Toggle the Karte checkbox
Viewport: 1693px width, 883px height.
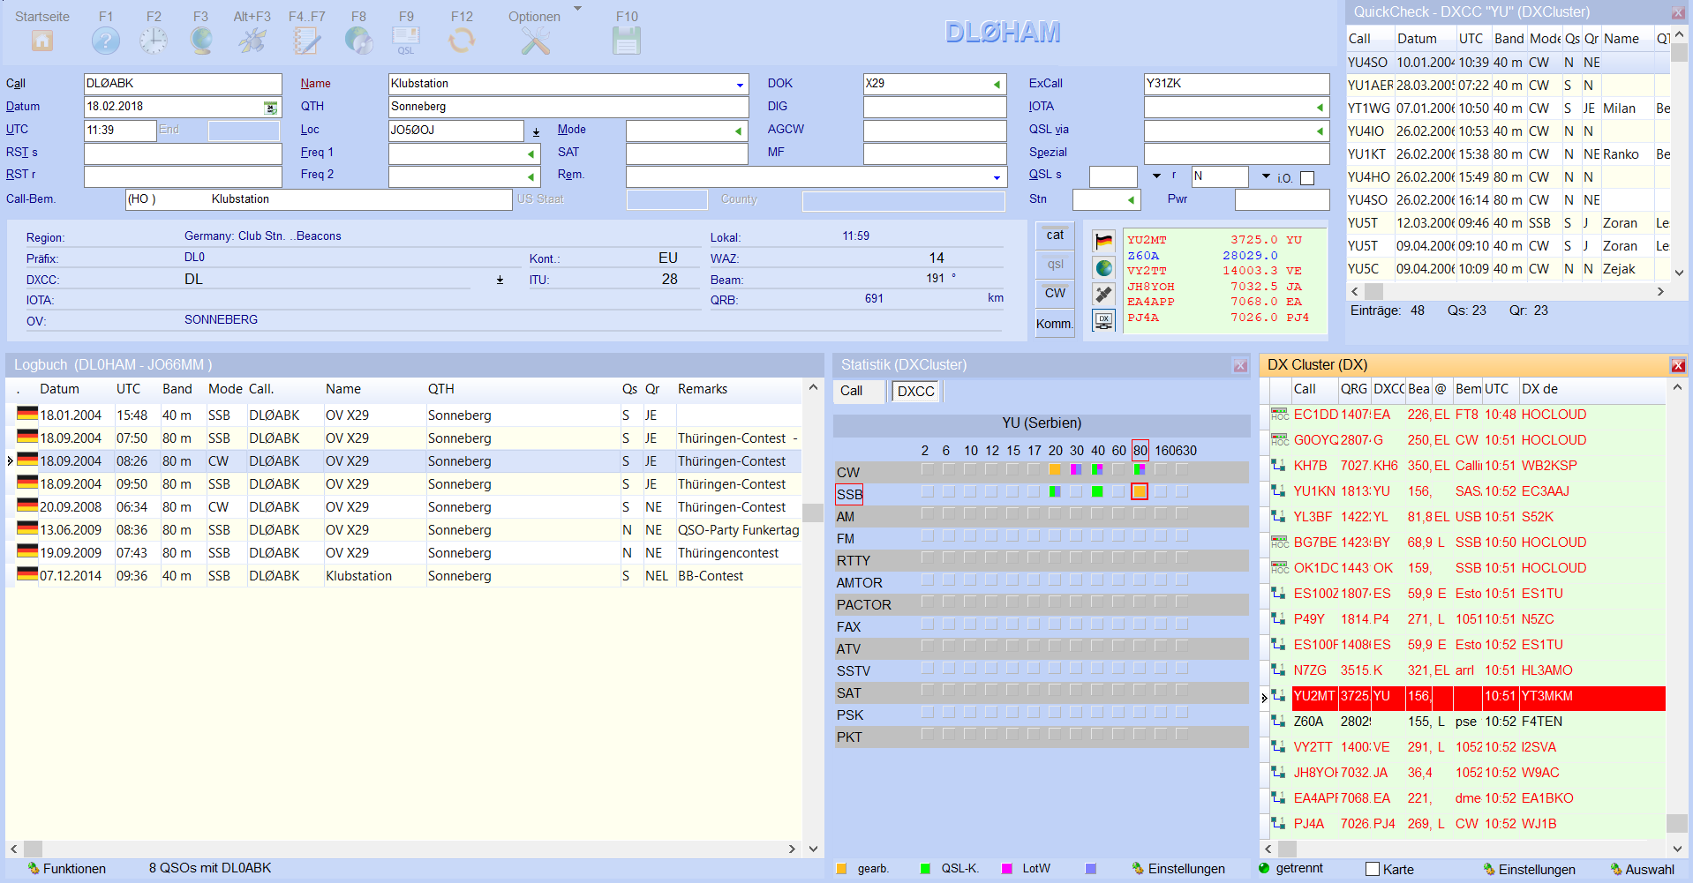click(x=1373, y=869)
